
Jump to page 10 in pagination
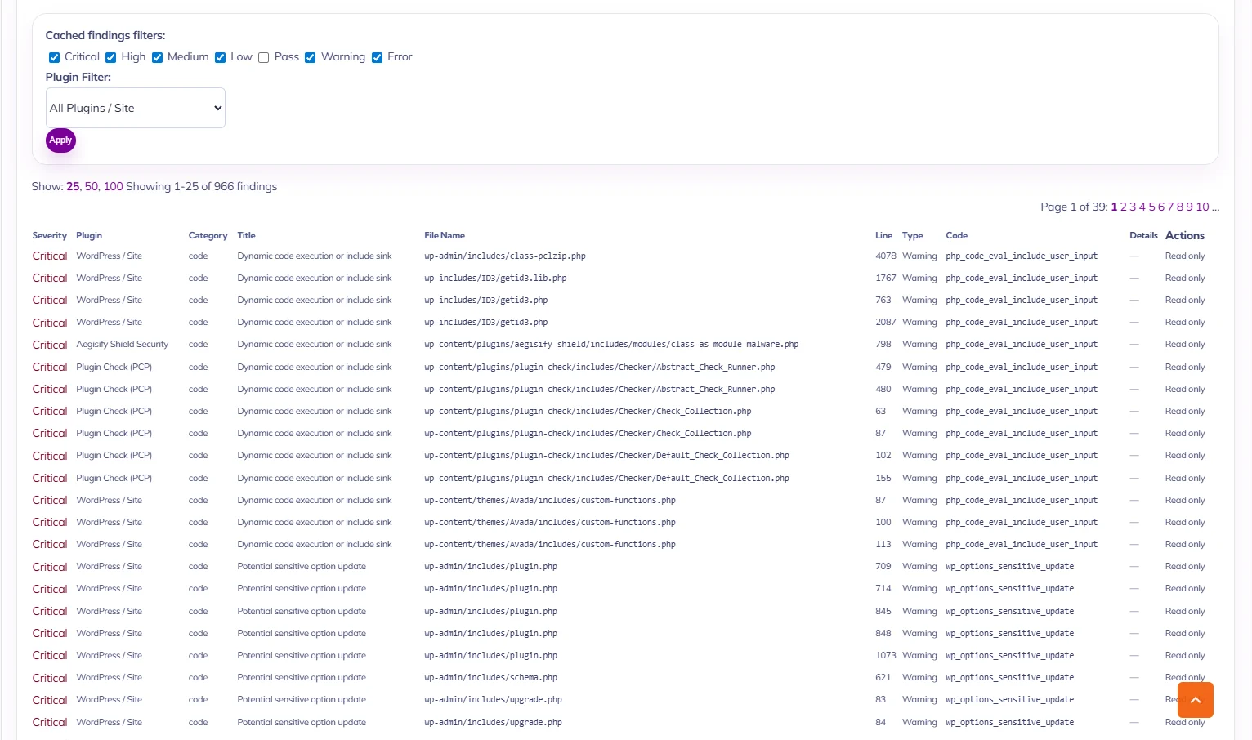point(1202,207)
